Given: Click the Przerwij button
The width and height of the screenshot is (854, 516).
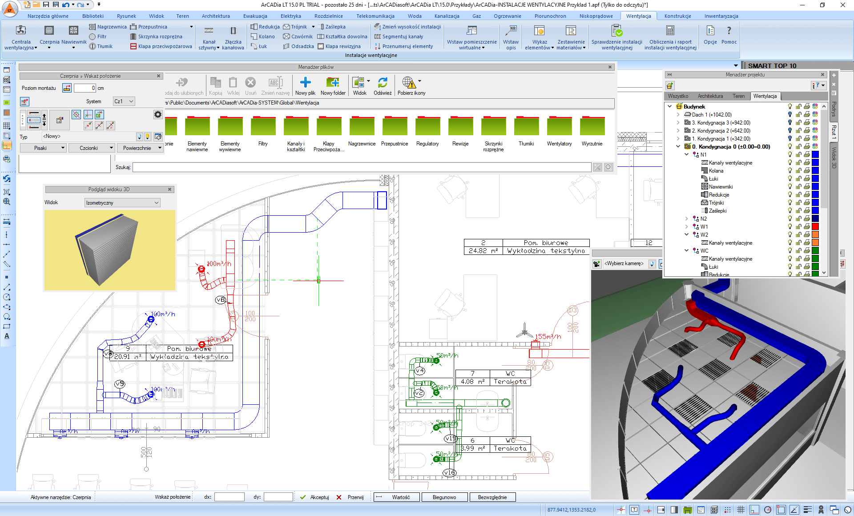Looking at the screenshot, I should click(350, 497).
